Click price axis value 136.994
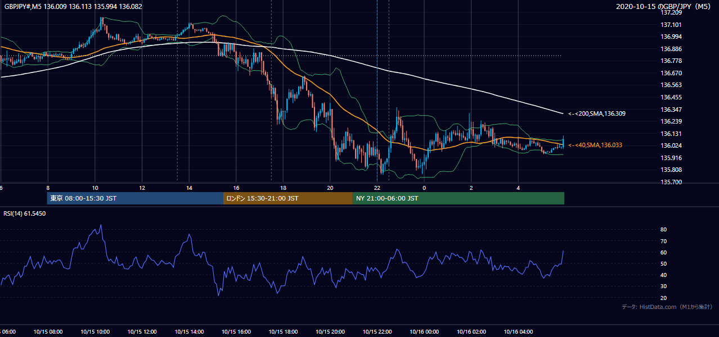Viewport: 719px width, 337px height. 671,37
